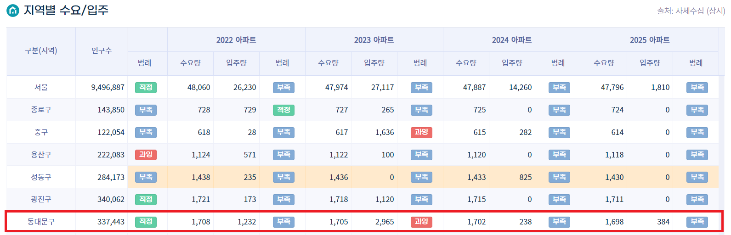Click 광진구's green 적정 badge
The width and height of the screenshot is (731, 235).
[x=146, y=199]
